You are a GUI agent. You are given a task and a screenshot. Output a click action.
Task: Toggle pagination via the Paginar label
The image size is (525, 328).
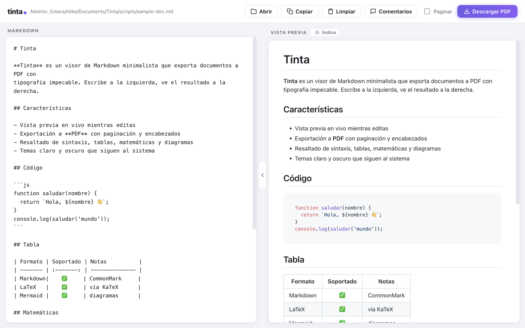click(x=442, y=12)
